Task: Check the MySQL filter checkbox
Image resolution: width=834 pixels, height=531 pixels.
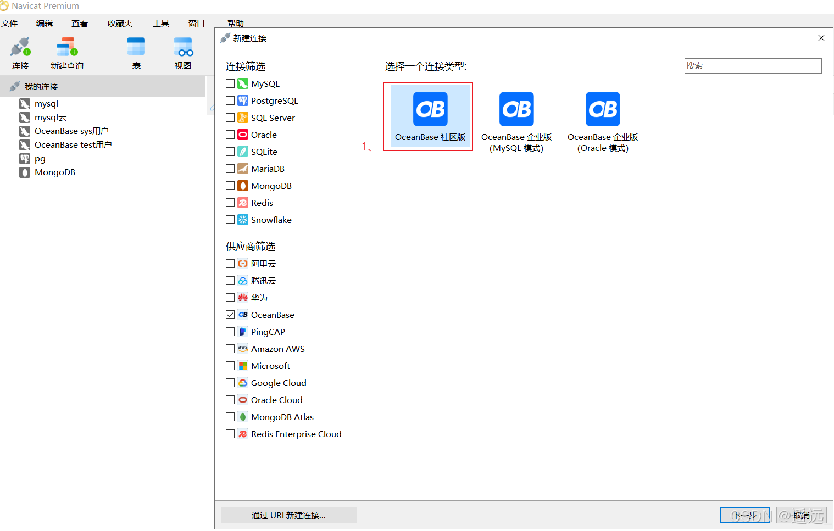Action: pyautogui.click(x=230, y=83)
